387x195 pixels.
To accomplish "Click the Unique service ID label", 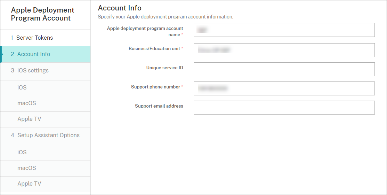I will pyautogui.click(x=164, y=68).
